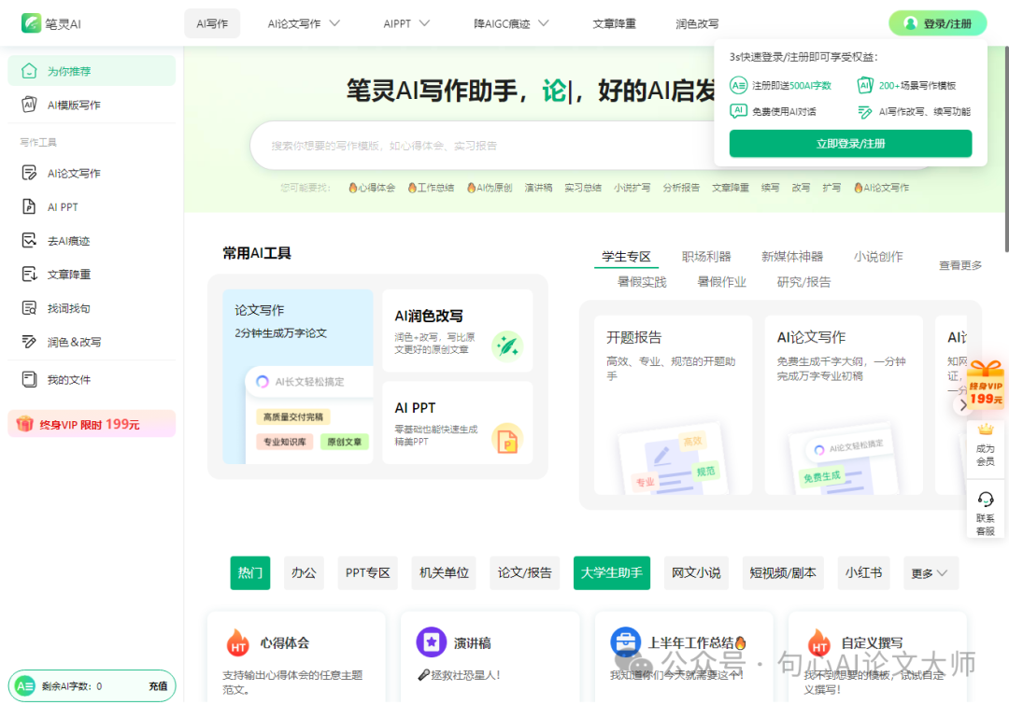Click the 笔灵AI logo icon
The height and width of the screenshot is (705, 1009).
[31, 23]
